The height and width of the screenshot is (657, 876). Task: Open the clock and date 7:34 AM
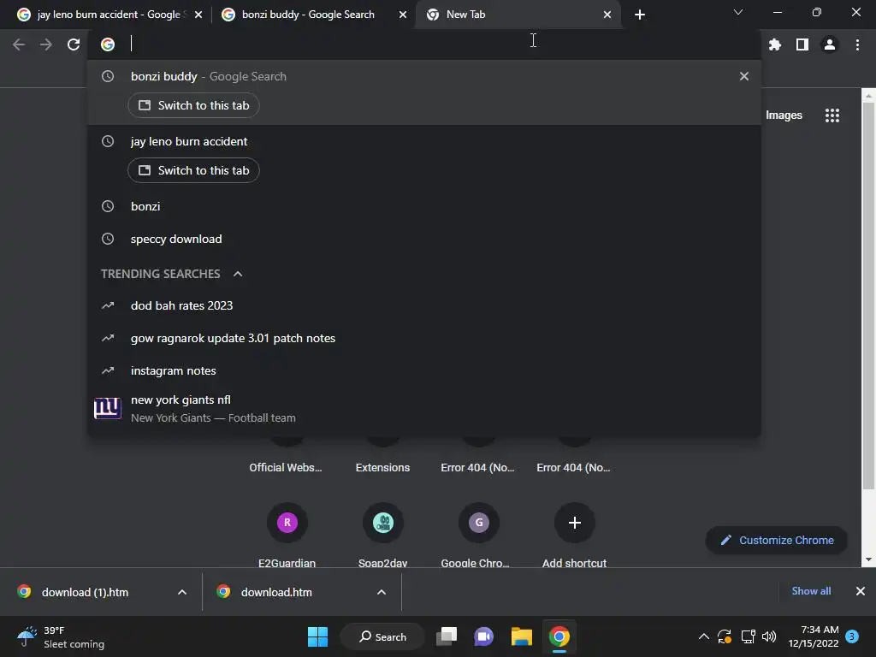pyautogui.click(x=814, y=636)
